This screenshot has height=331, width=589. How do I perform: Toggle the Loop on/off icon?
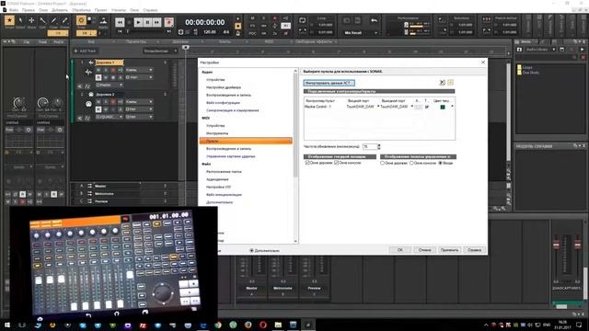coord(303,20)
